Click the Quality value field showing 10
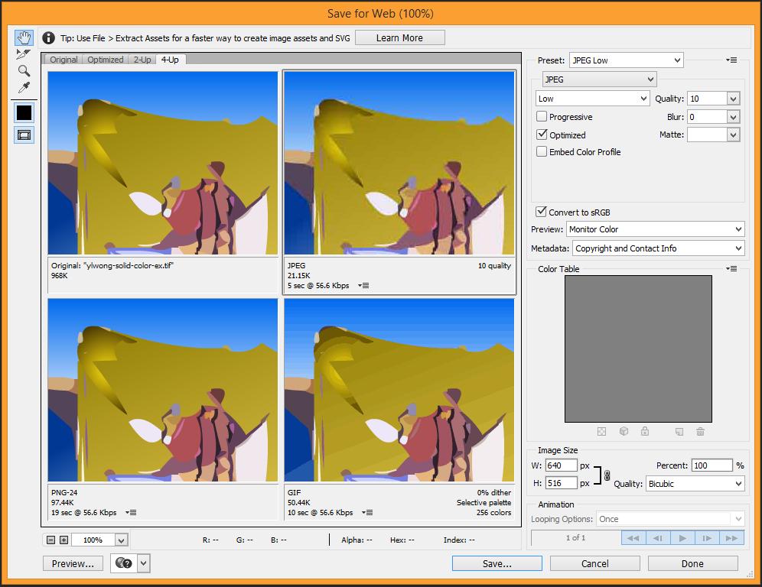This screenshot has height=587, width=762. (707, 99)
